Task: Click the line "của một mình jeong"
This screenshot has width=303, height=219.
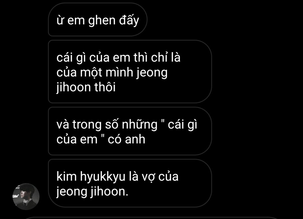Action: tap(112, 73)
